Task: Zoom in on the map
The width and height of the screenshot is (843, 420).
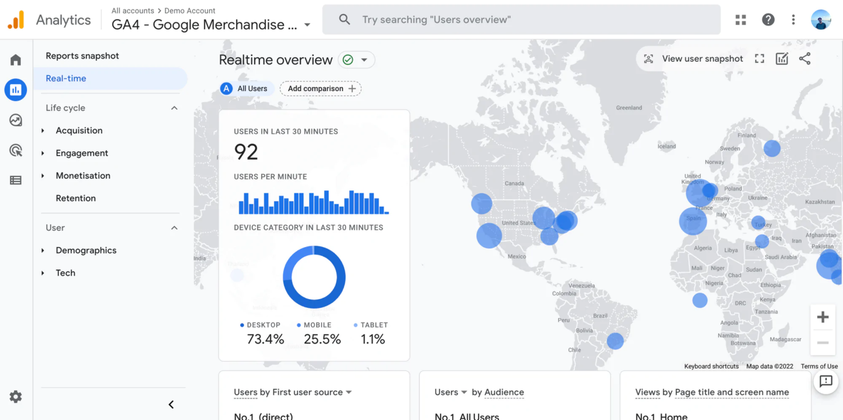Action: click(823, 317)
